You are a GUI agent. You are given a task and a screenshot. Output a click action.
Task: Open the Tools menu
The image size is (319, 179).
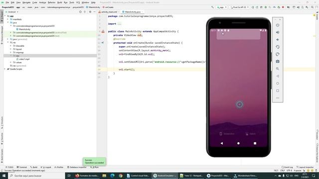(72, 2)
